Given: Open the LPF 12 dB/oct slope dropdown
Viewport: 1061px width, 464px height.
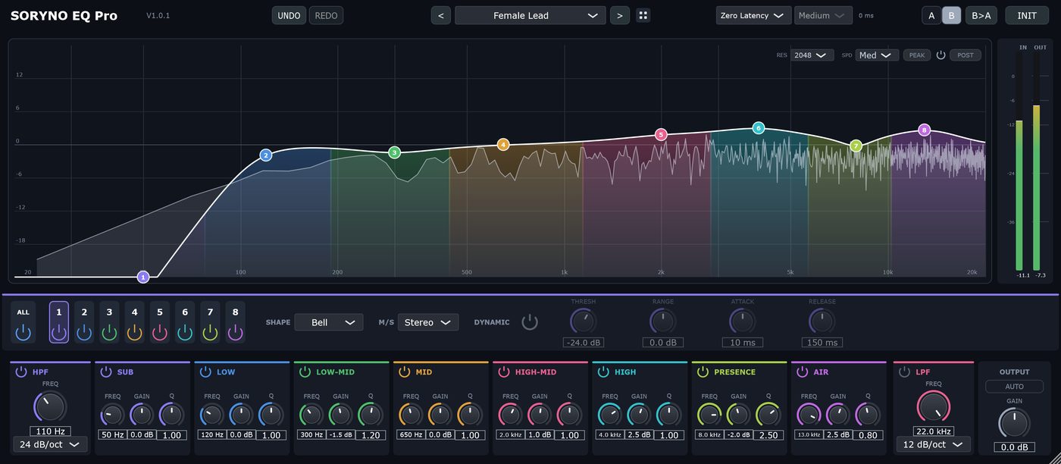Looking at the screenshot, I should click(x=934, y=444).
